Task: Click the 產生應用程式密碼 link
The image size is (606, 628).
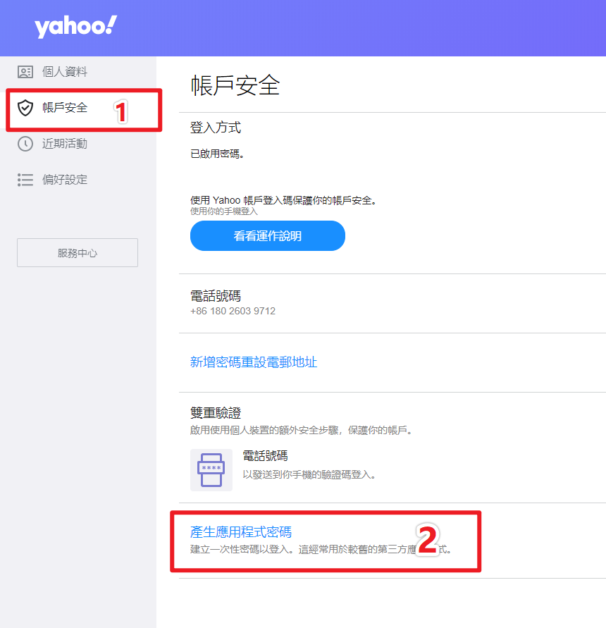Action: 241,532
